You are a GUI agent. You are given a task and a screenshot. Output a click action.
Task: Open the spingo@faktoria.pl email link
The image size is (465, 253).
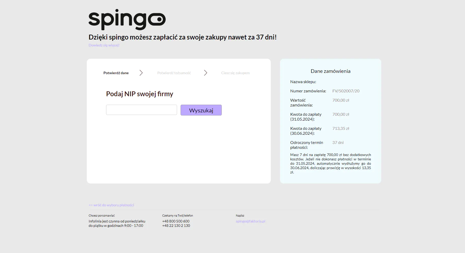(x=250, y=221)
